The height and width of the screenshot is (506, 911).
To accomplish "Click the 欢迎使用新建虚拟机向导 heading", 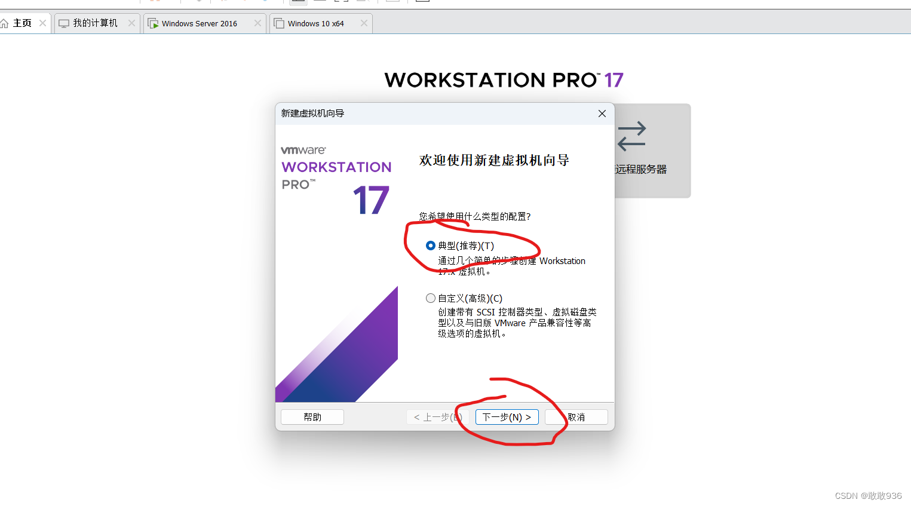I will pos(494,160).
